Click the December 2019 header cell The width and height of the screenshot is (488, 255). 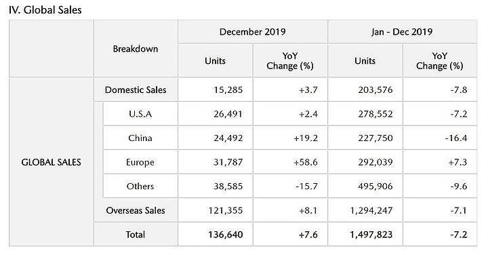[x=252, y=32]
